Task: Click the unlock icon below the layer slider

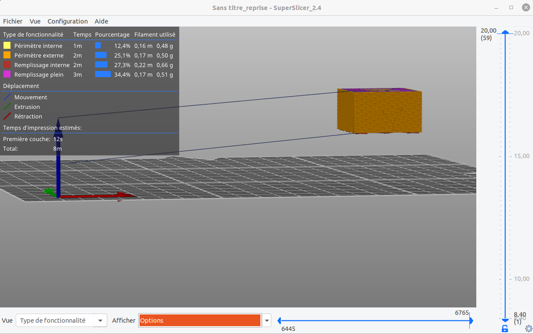Action: click(x=505, y=328)
